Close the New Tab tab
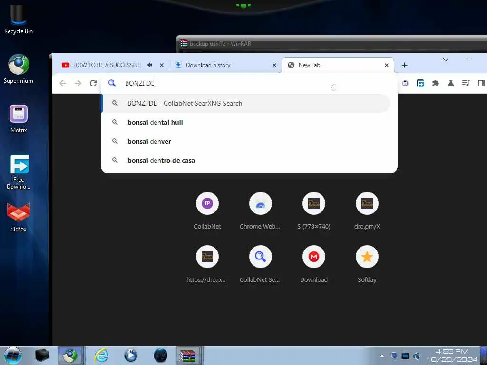Image resolution: width=487 pixels, height=365 pixels. click(x=386, y=65)
